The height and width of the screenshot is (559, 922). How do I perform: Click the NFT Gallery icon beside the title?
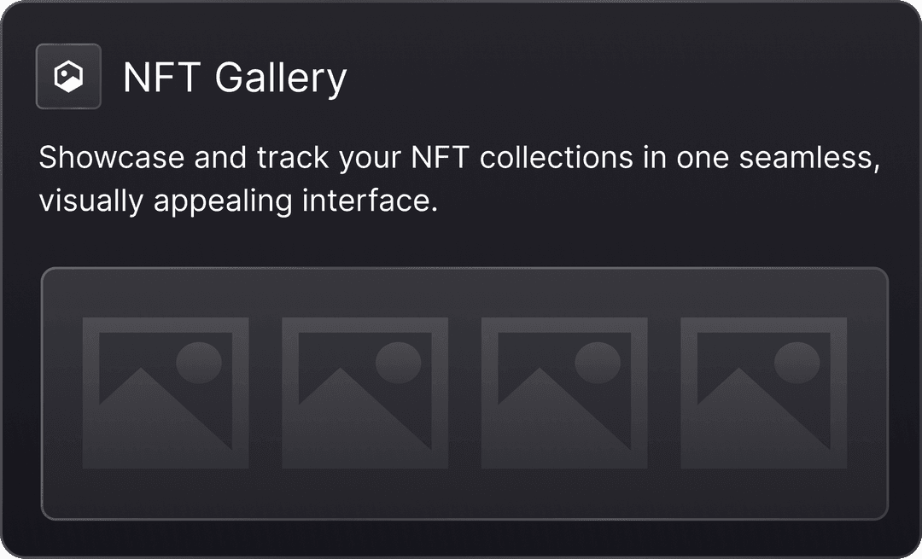[x=68, y=77]
